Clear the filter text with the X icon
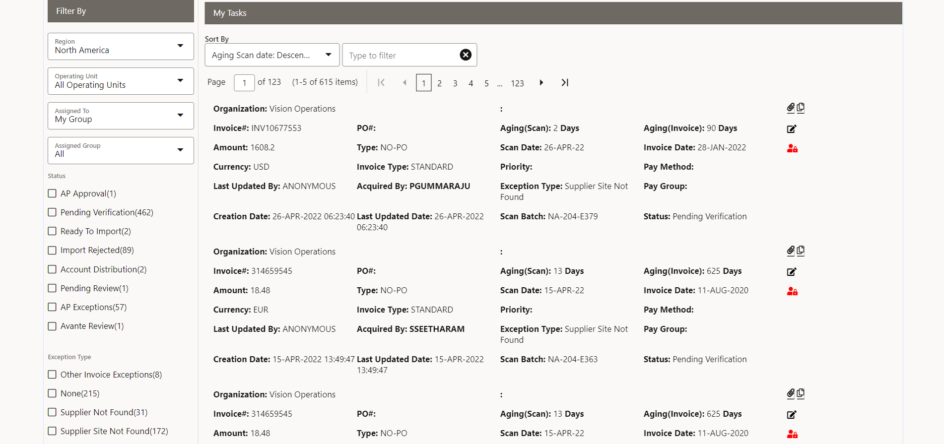 click(x=465, y=55)
